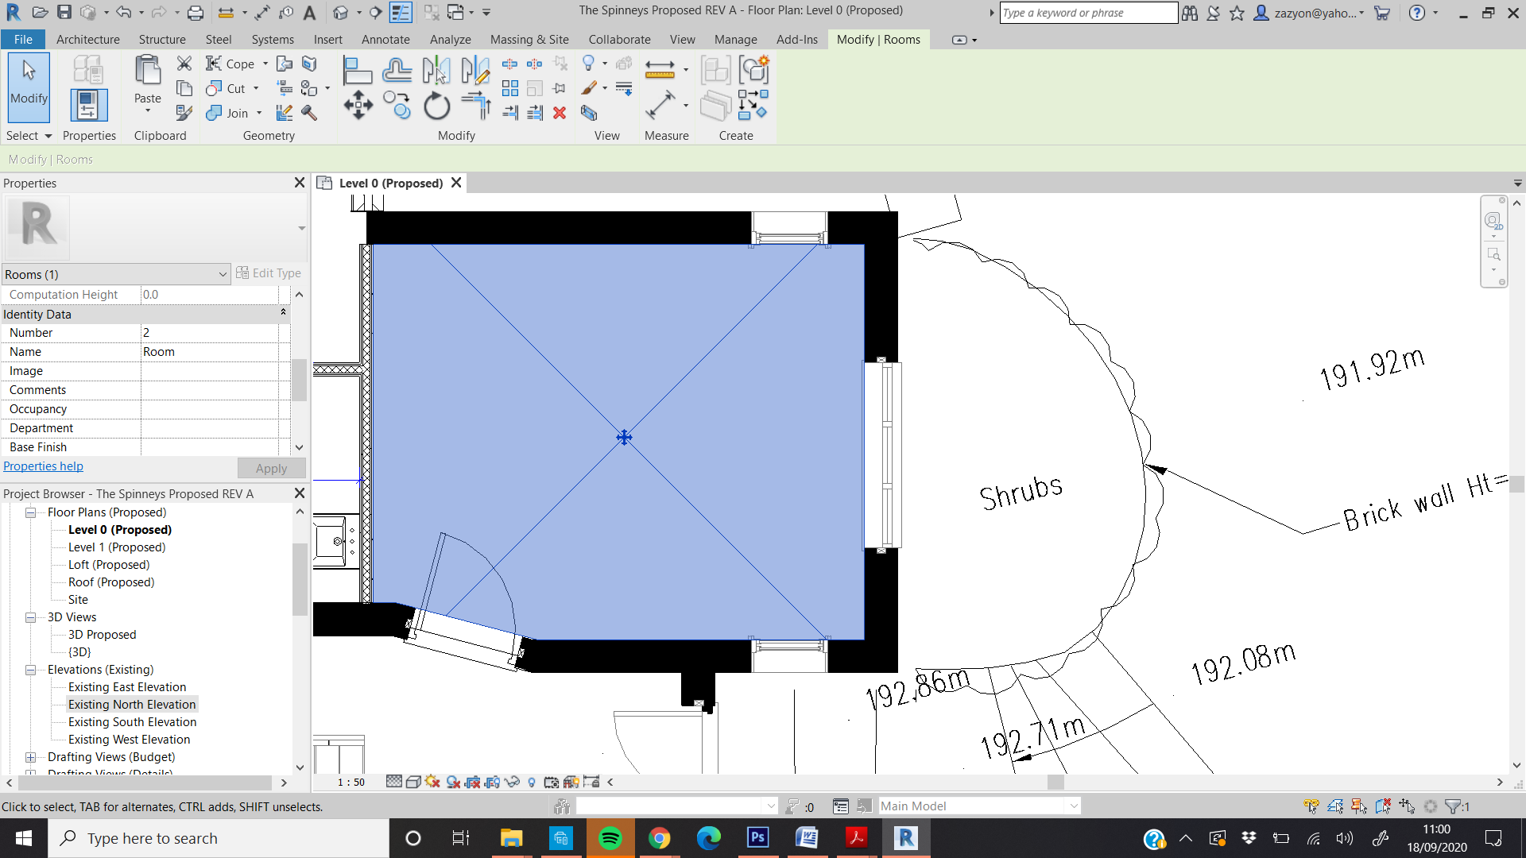This screenshot has width=1526, height=858.
Task: Open the Collaborate menu
Action: 619,39
